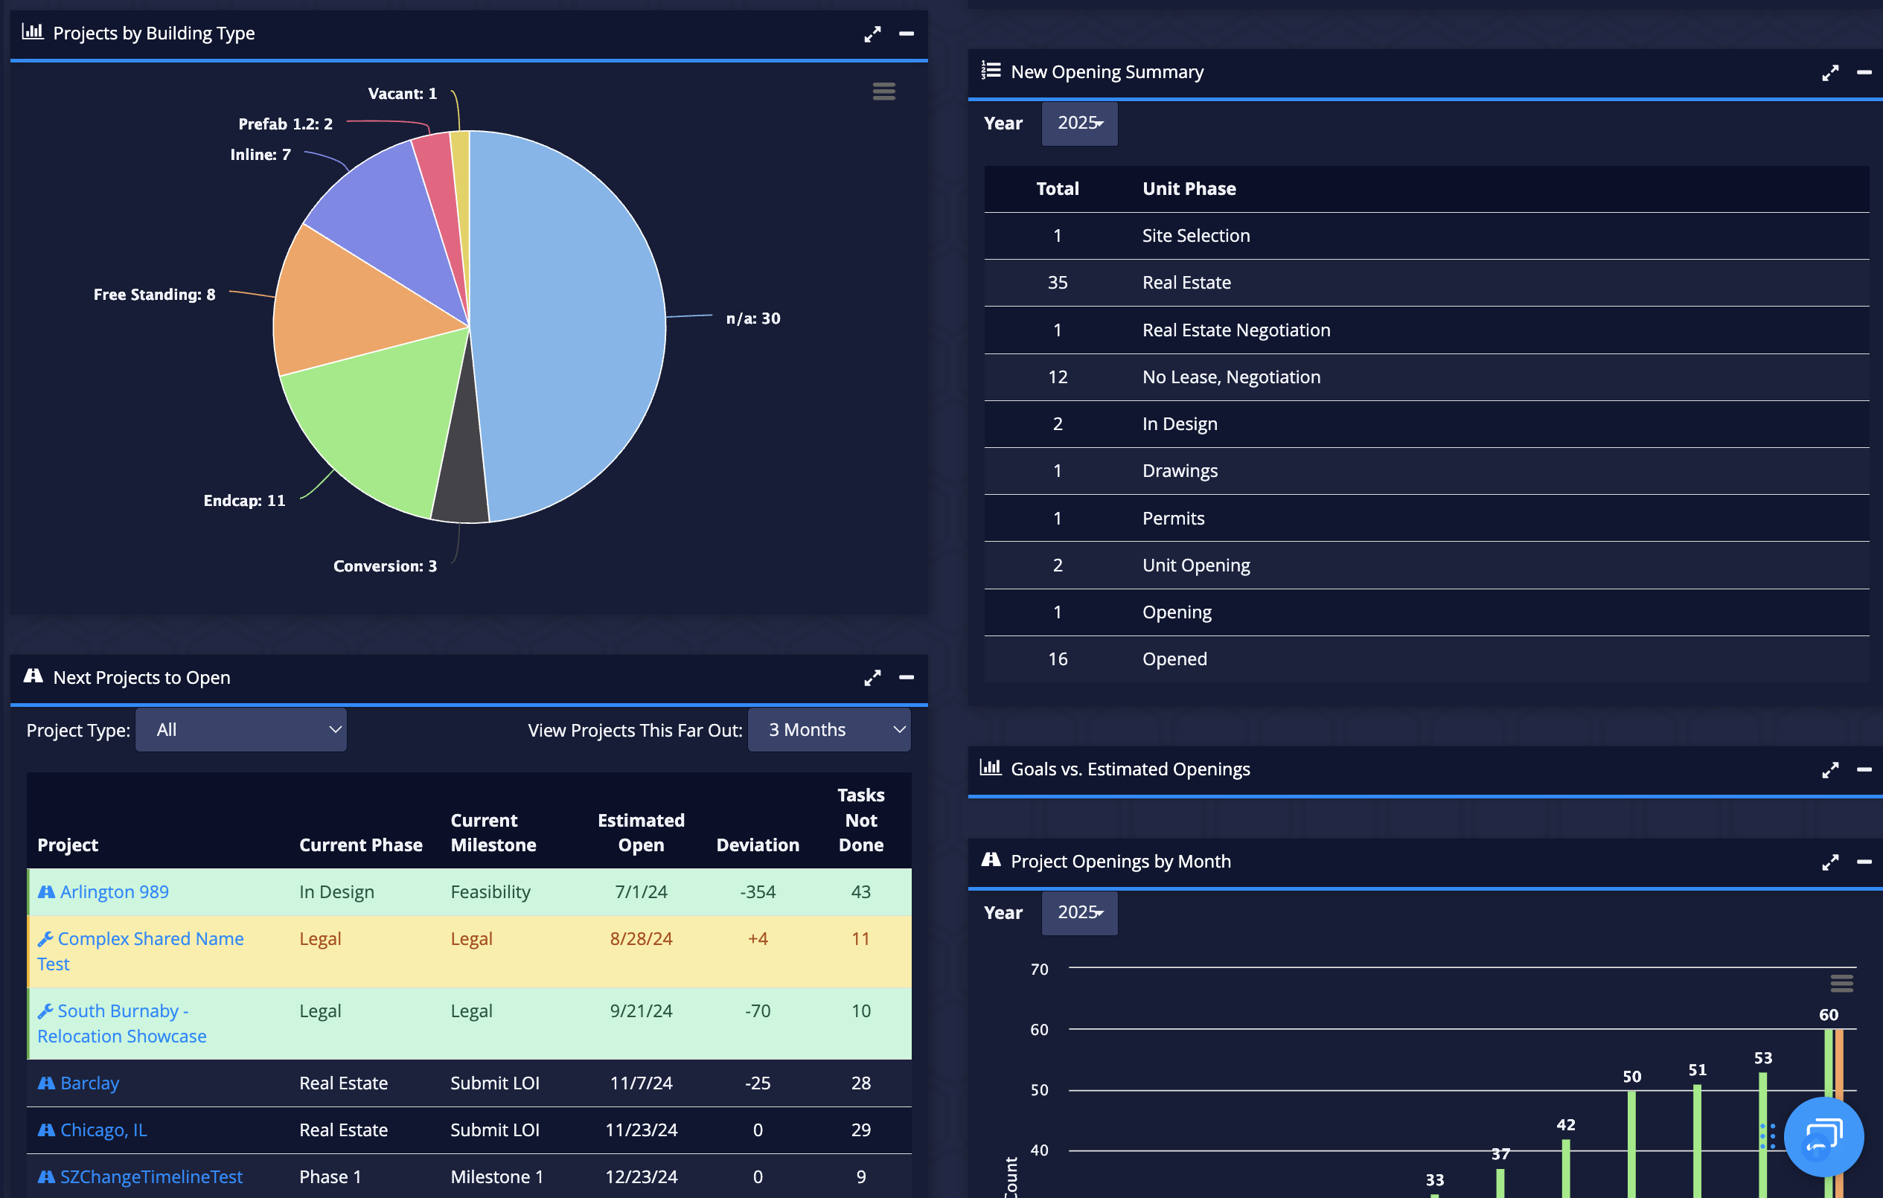Open the 3 Months range dropdown

pyautogui.click(x=829, y=730)
